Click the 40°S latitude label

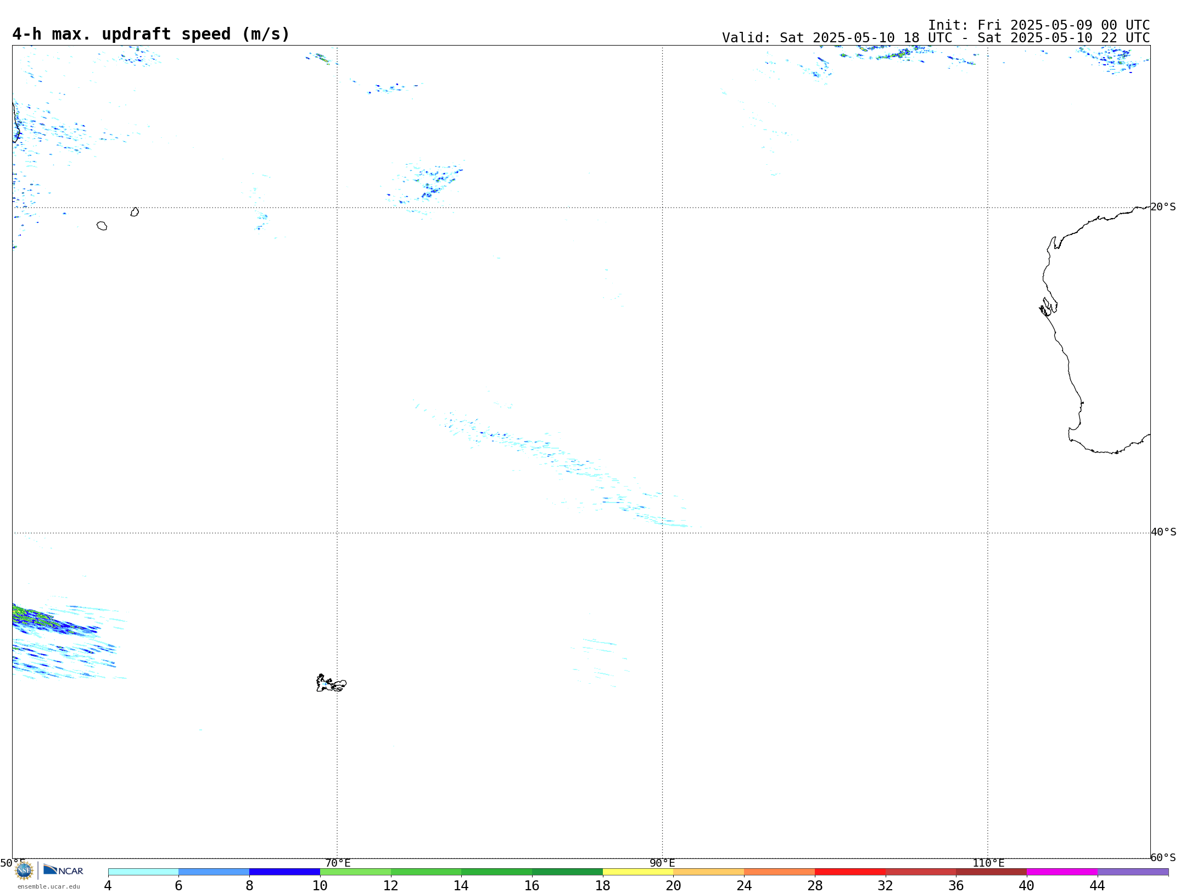click(1163, 532)
